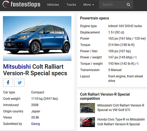Select power/weight value 147 ps
Screen dimensions: 147x131
[122, 57]
